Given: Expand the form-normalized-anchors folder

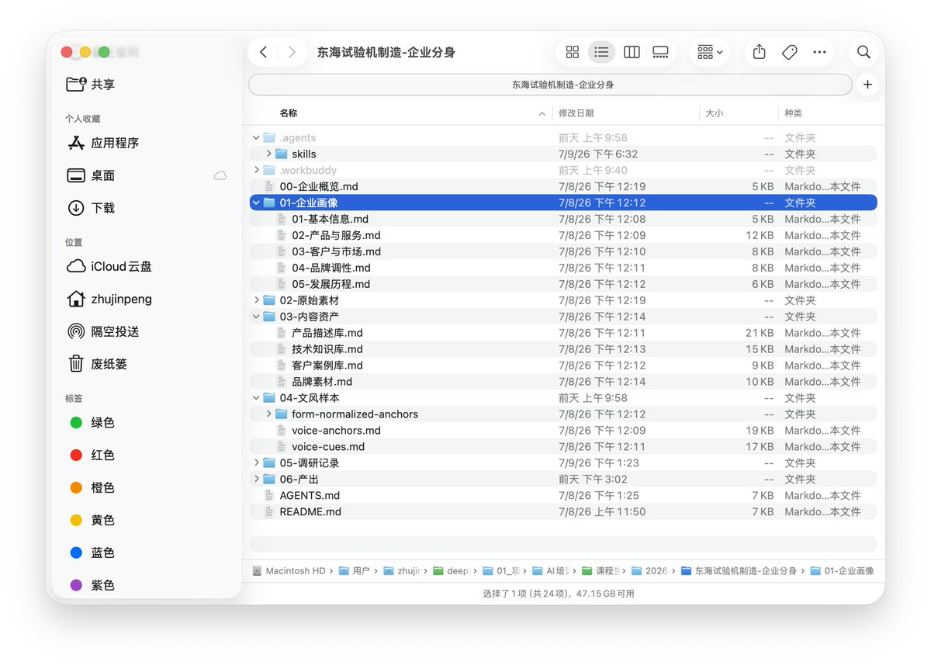Looking at the screenshot, I should 269,414.
